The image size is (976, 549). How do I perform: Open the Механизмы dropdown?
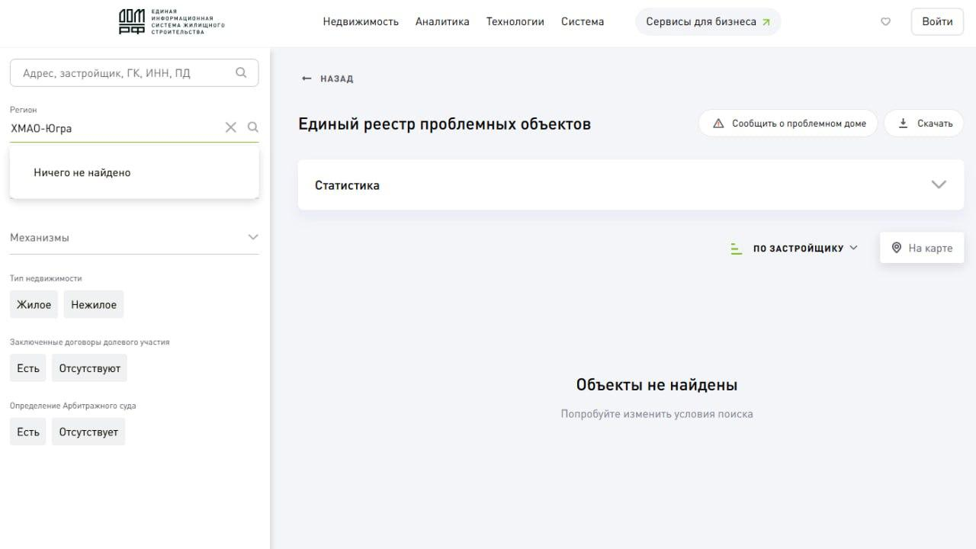(134, 237)
